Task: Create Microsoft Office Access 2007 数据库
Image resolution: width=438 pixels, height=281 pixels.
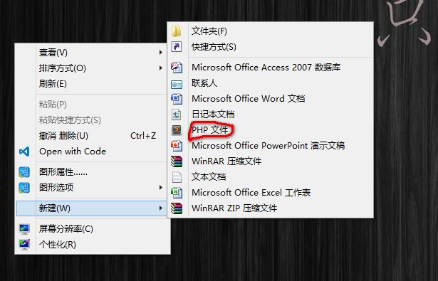Action: click(271, 68)
